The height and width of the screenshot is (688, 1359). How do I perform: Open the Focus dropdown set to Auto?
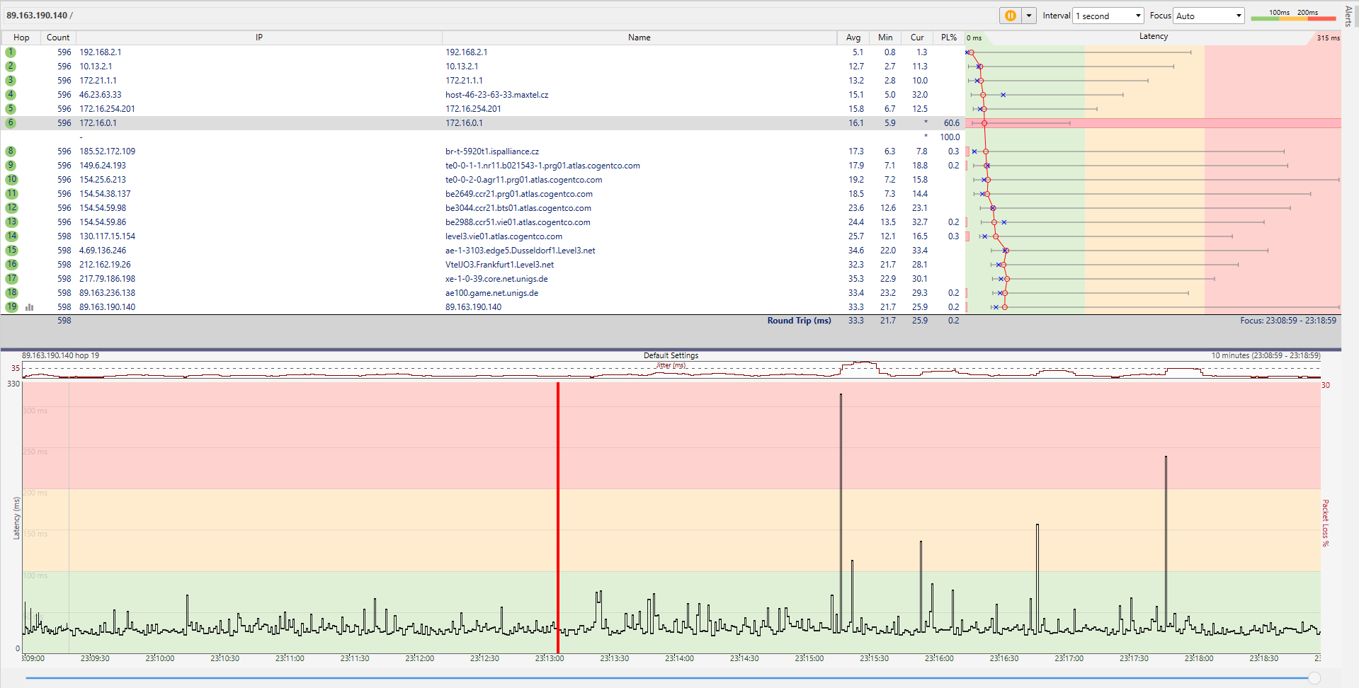(1209, 16)
